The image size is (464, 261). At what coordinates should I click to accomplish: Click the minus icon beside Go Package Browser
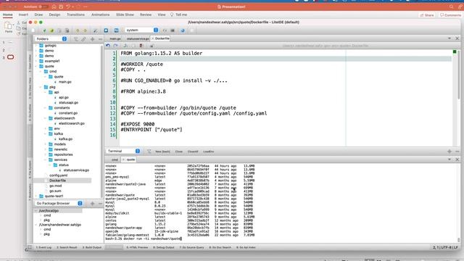tap(100, 203)
